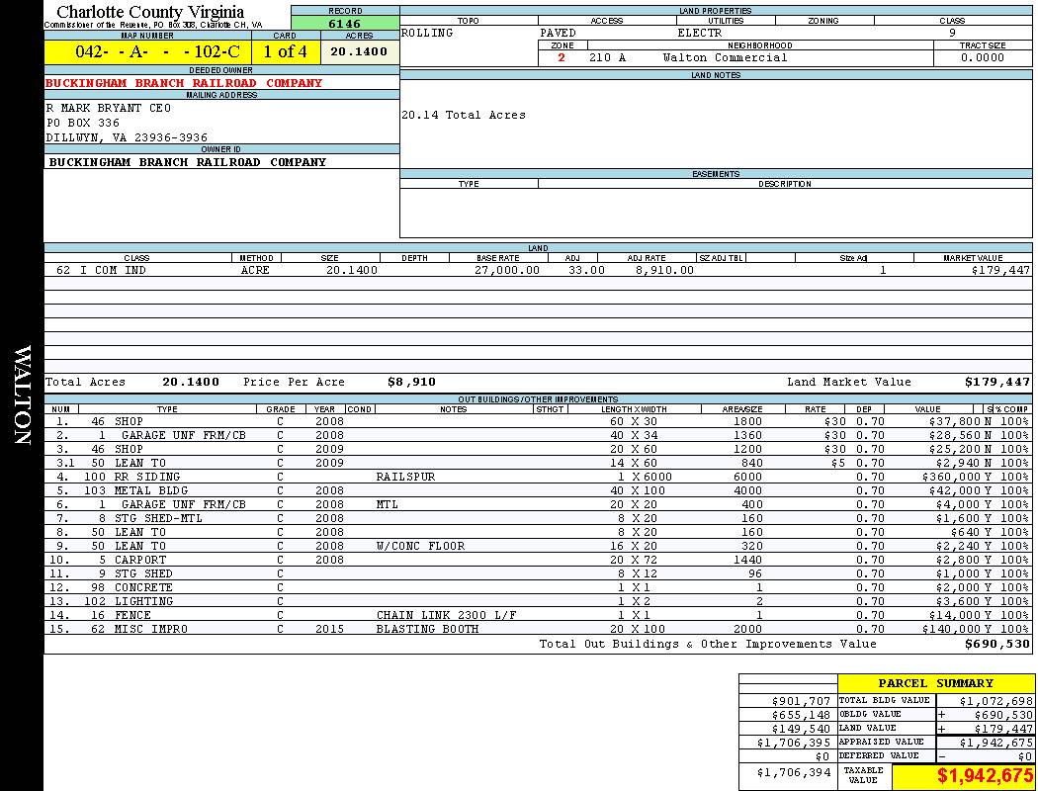Click mailing name R MARK BRYANT CEO
Screen dimensions: 1038x791
coord(109,108)
